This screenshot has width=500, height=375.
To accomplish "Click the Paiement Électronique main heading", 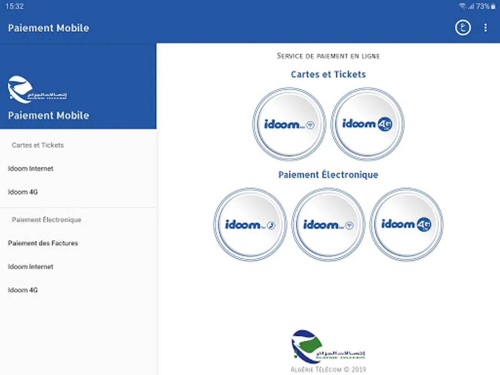I will pyautogui.click(x=328, y=175).
